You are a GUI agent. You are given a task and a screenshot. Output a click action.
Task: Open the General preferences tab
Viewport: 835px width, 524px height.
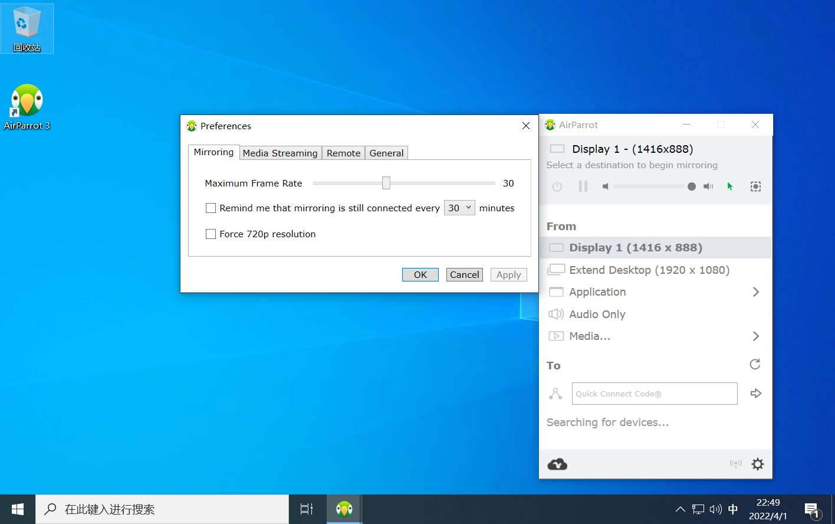tap(386, 153)
